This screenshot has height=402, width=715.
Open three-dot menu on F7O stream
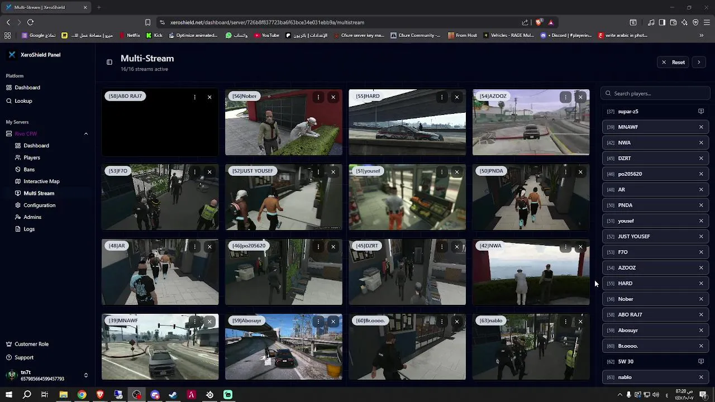pos(194,172)
